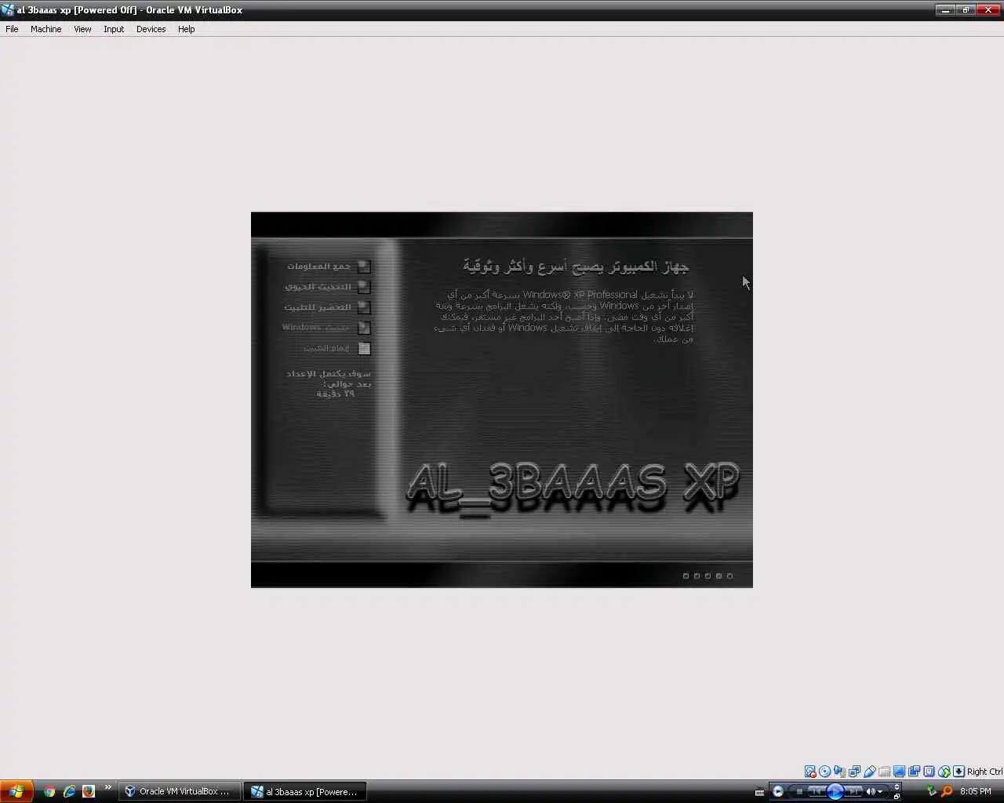Viewport: 1004px width, 803px height.
Task: Click the mouse integration status icon
Action: click(x=944, y=772)
